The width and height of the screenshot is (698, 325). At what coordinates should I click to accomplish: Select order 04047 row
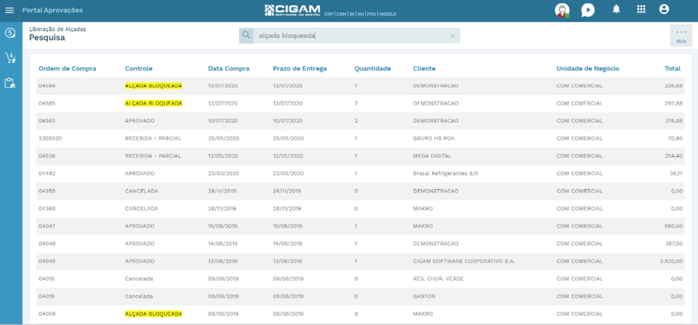point(360,226)
